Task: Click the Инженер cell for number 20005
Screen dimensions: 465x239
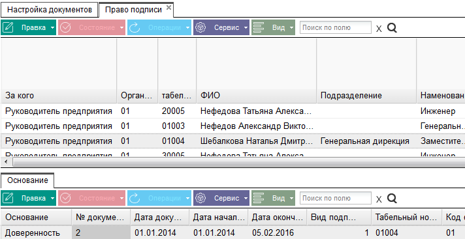Action: [x=441, y=111]
